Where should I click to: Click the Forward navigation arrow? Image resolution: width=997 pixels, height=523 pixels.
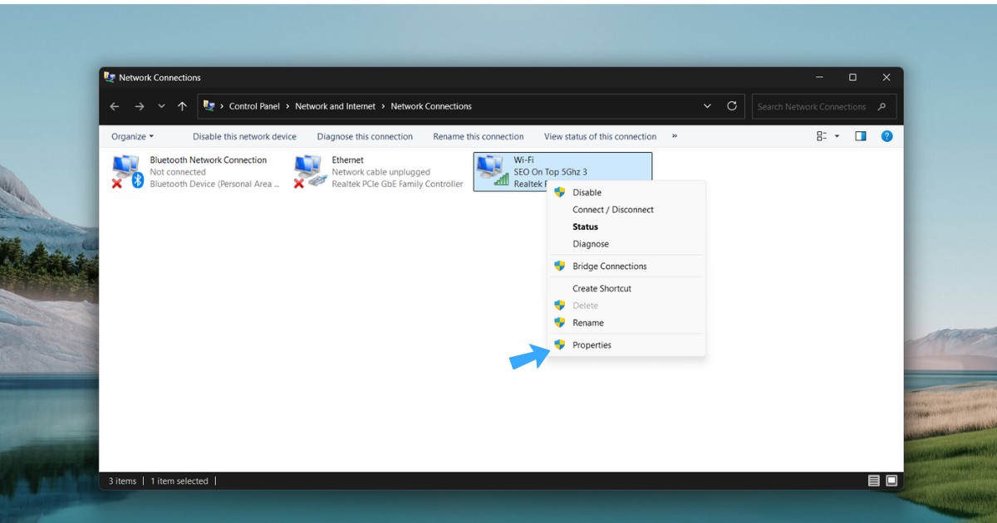[x=139, y=106]
